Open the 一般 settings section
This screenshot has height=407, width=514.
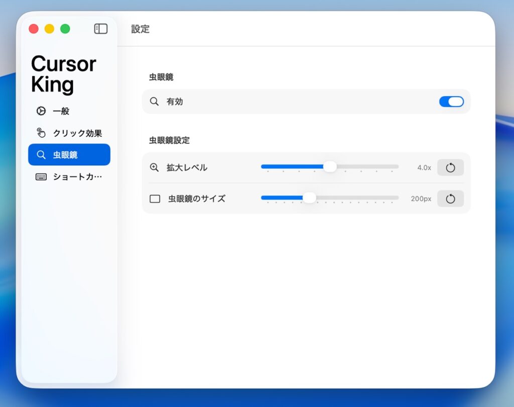coord(61,111)
